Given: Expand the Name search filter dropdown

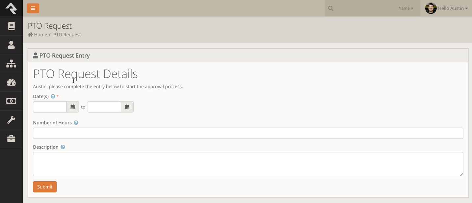Looking at the screenshot, I should tap(406, 8).
